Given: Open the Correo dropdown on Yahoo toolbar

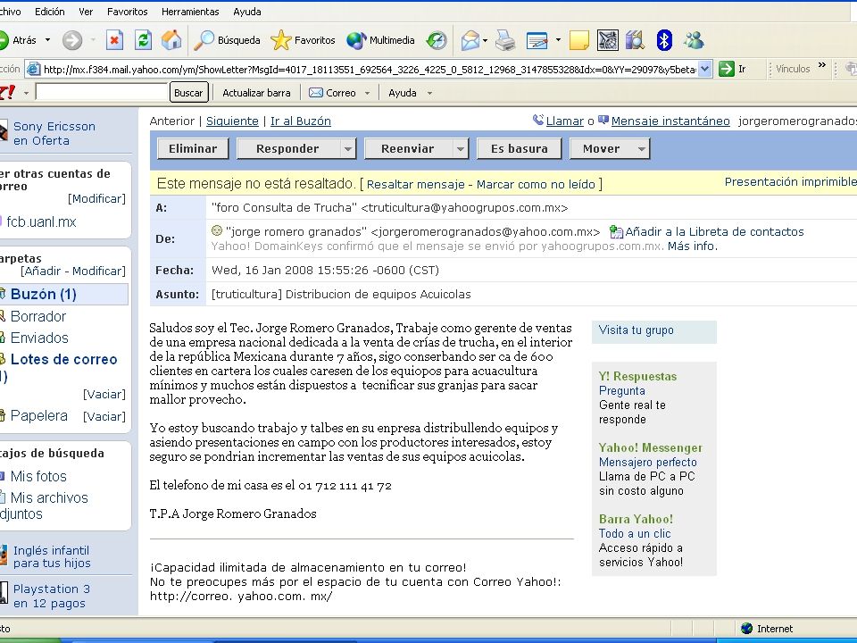Looking at the screenshot, I should 367,94.
